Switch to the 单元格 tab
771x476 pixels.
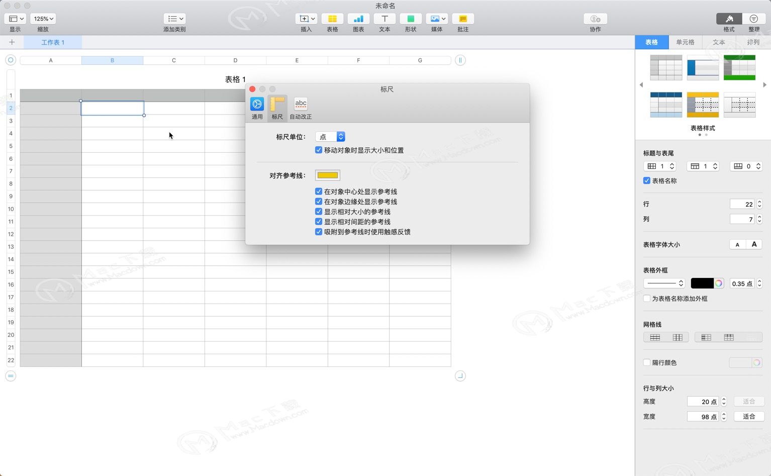(x=685, y=42)
